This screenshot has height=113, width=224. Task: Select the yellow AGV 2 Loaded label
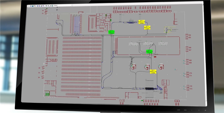click(147, 28)
